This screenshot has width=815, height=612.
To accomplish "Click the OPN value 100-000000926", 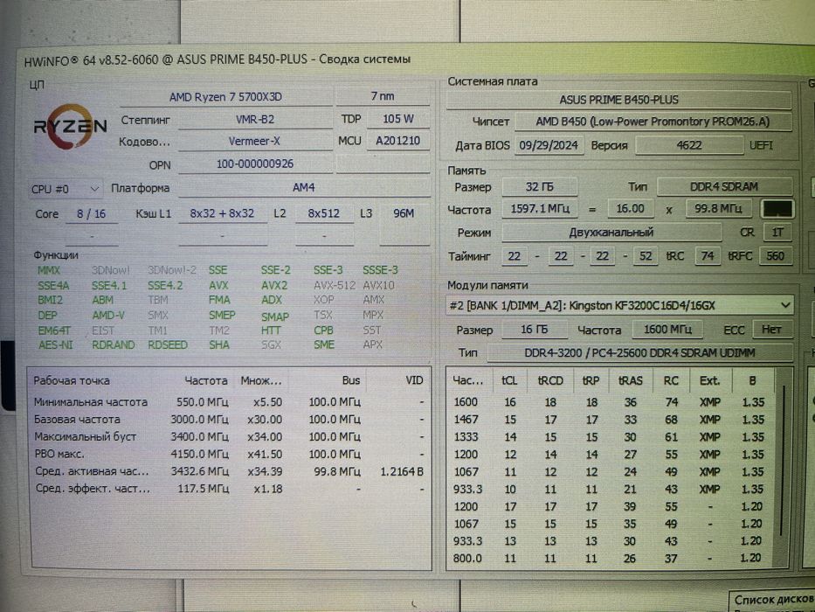I will (x=255, y=164).
